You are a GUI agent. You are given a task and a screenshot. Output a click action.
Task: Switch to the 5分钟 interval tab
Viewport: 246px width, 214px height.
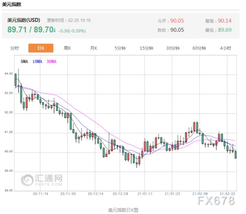click(x=120, y=48)
